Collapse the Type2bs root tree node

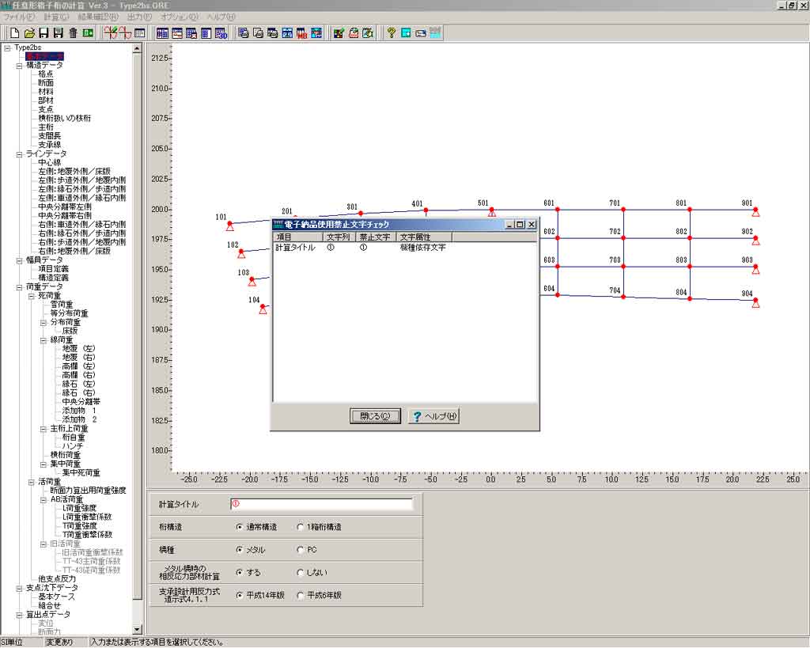7,48
